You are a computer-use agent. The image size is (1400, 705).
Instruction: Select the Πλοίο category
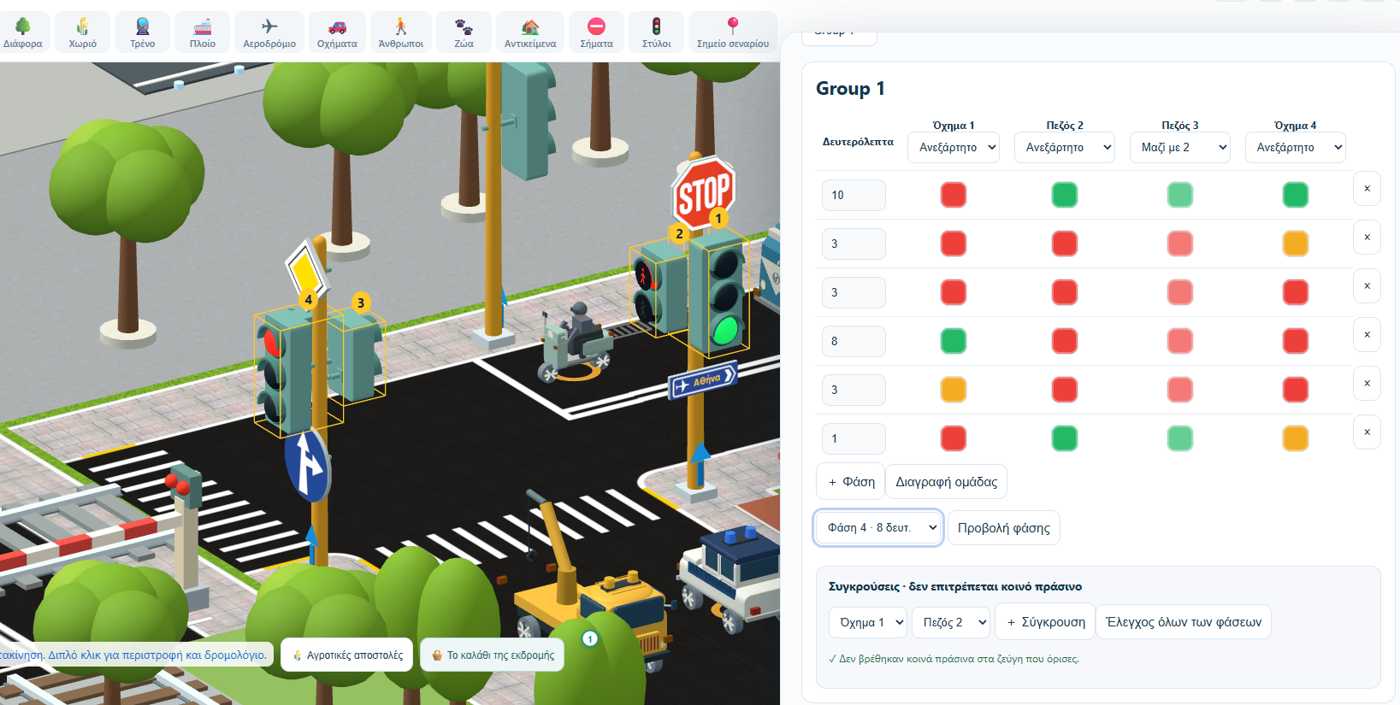pos(203,32)
